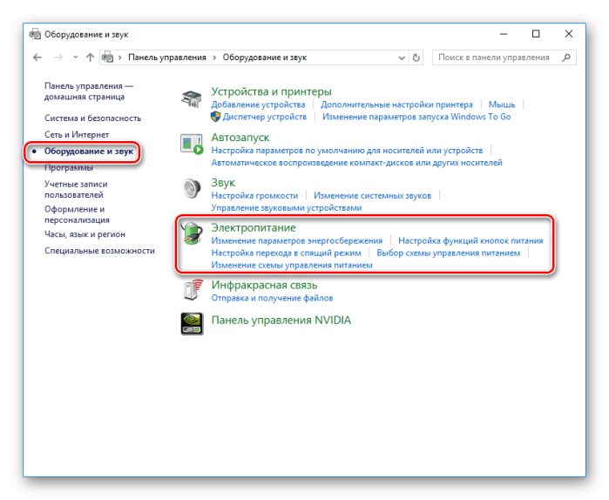Viewport: 609px width, 500px height.
Task: Expand the address bar history dropdown
Action: pos(402,57)
